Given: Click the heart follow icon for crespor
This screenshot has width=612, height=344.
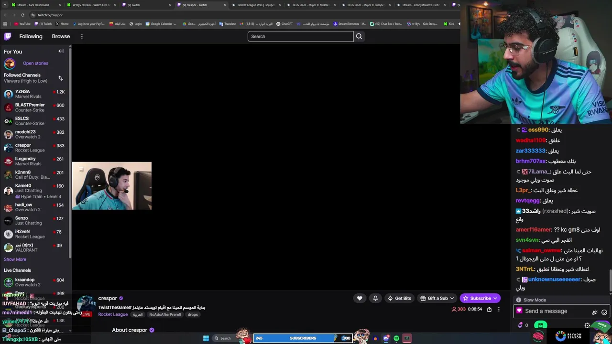Looking at the screenshot, I should point(360,298).
